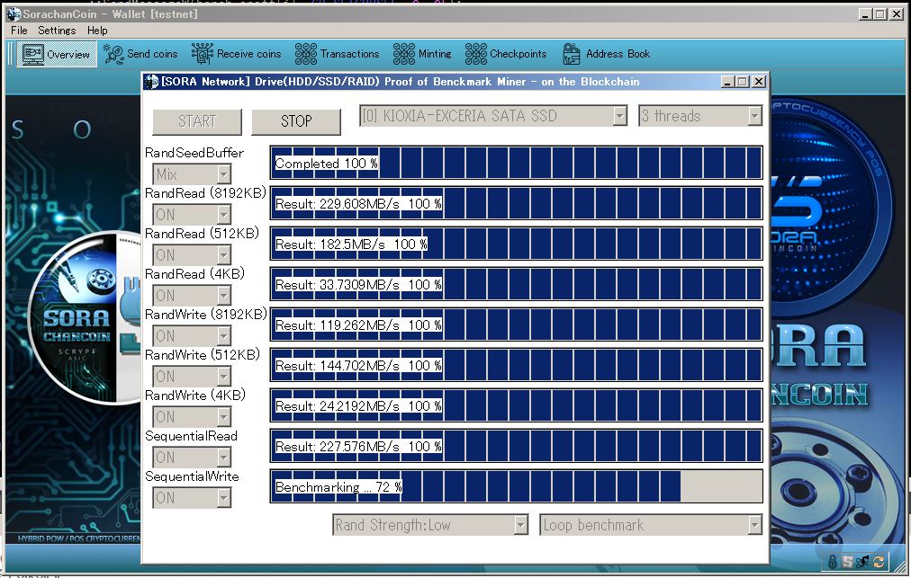Open the Overview page icon
The height and width of the screenshot is (578, 911).
(32, 54)
